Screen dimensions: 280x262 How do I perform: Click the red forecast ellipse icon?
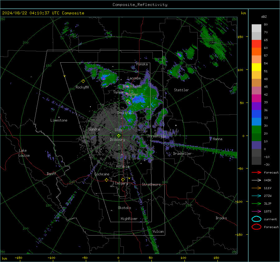(256, 227)
